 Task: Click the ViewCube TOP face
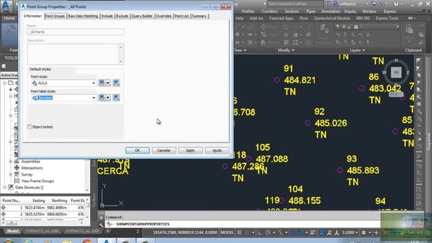click(x=396, y=72)
